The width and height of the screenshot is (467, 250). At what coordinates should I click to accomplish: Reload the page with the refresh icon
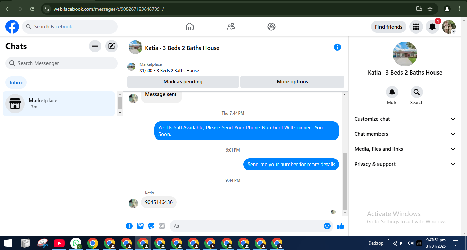pos(32,9)
